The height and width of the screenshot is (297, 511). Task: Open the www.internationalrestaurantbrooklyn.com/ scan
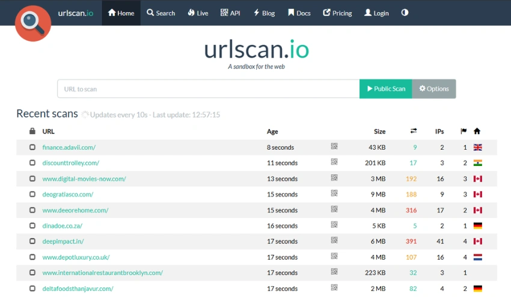pyautogui.click(x=103, y=272)
